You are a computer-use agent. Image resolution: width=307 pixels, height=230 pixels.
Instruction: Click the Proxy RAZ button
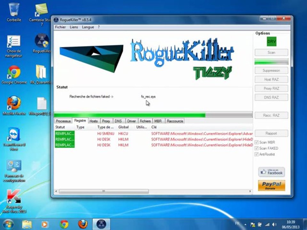point(272,88)
